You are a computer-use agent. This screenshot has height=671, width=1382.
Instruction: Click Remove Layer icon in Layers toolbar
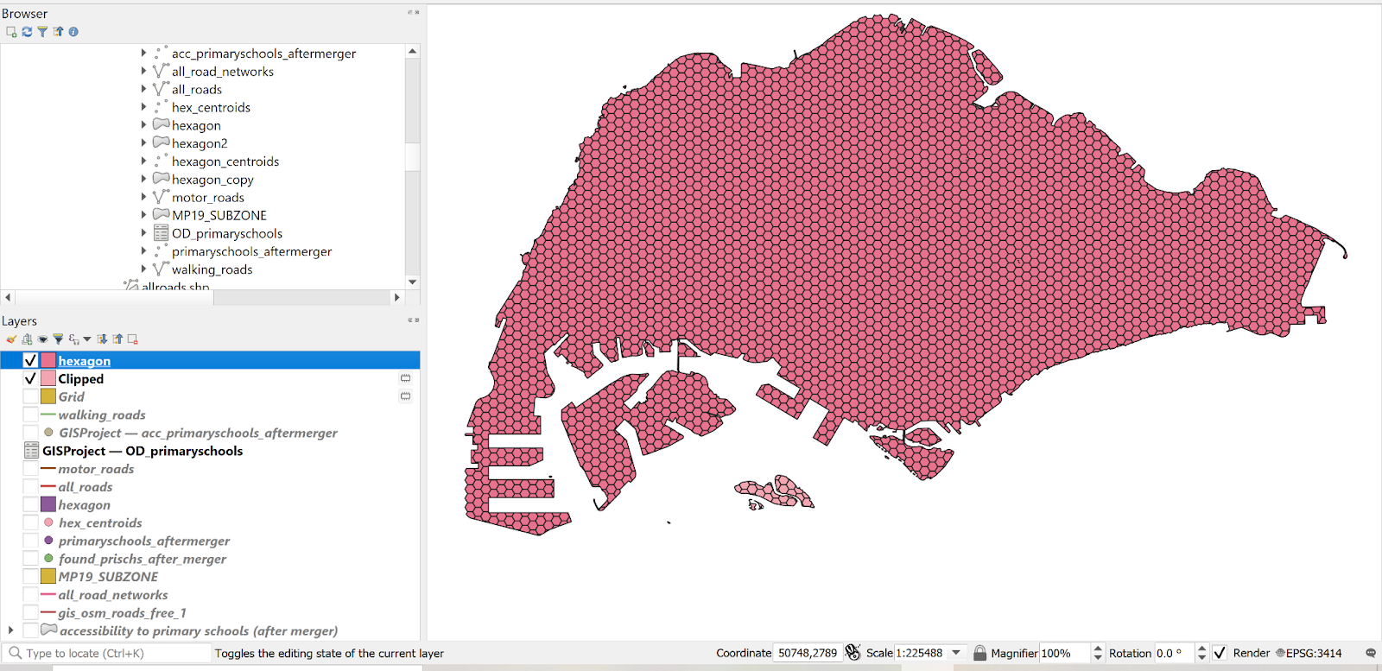coord(133,339)
